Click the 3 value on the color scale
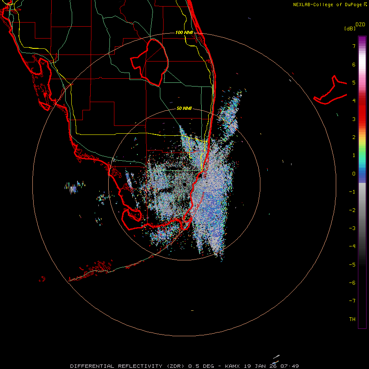The width and height of the screenshot is (369, 369). [354, 119]
